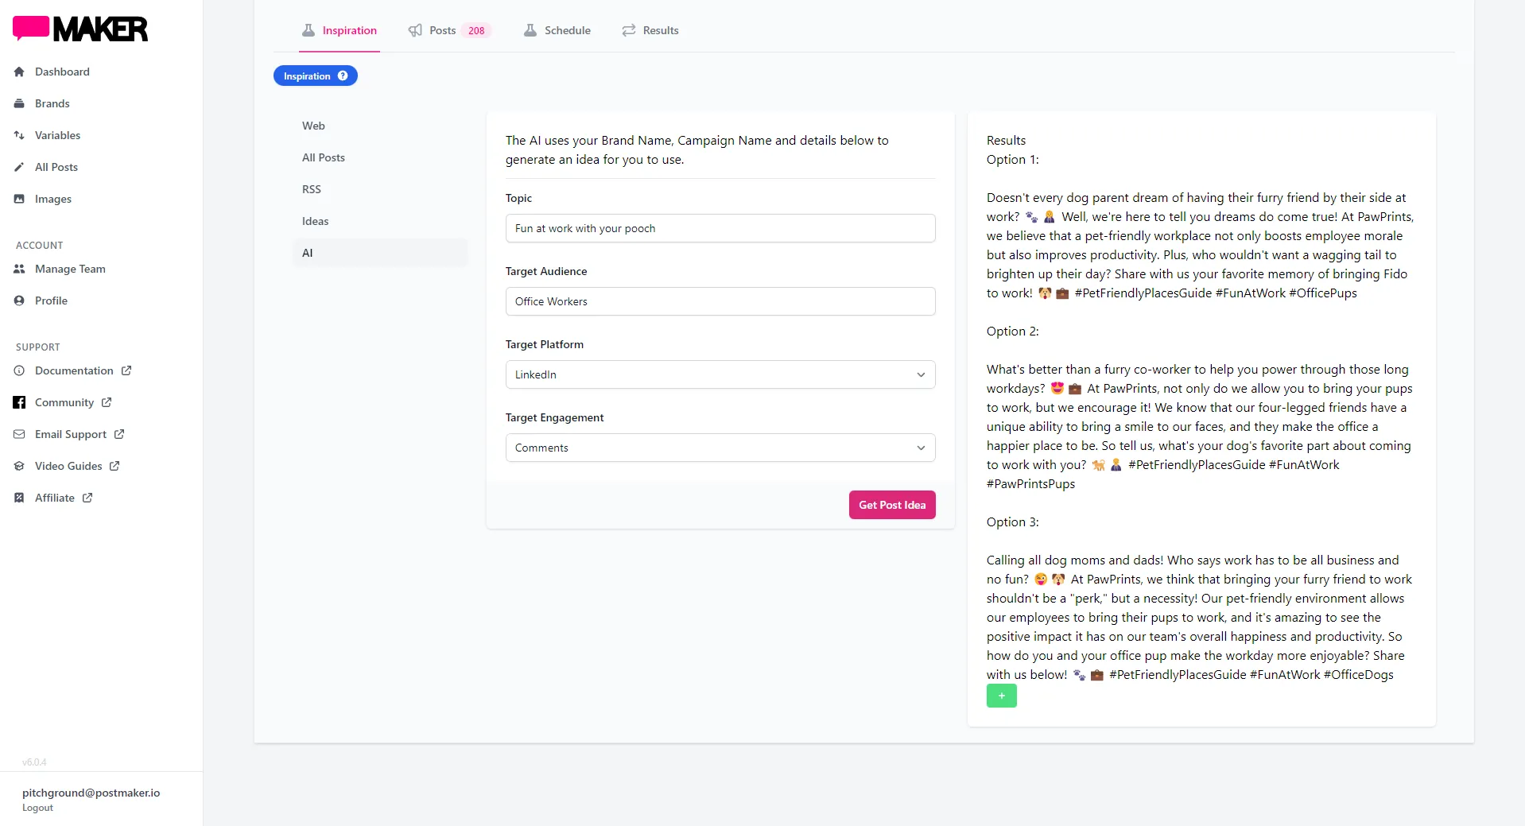Click the green plus add button

pyautogui.click(x=1002, y=696)
